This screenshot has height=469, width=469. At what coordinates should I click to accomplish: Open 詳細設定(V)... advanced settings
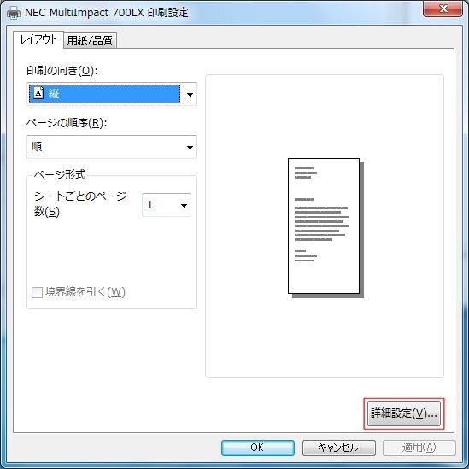point(404,413)
